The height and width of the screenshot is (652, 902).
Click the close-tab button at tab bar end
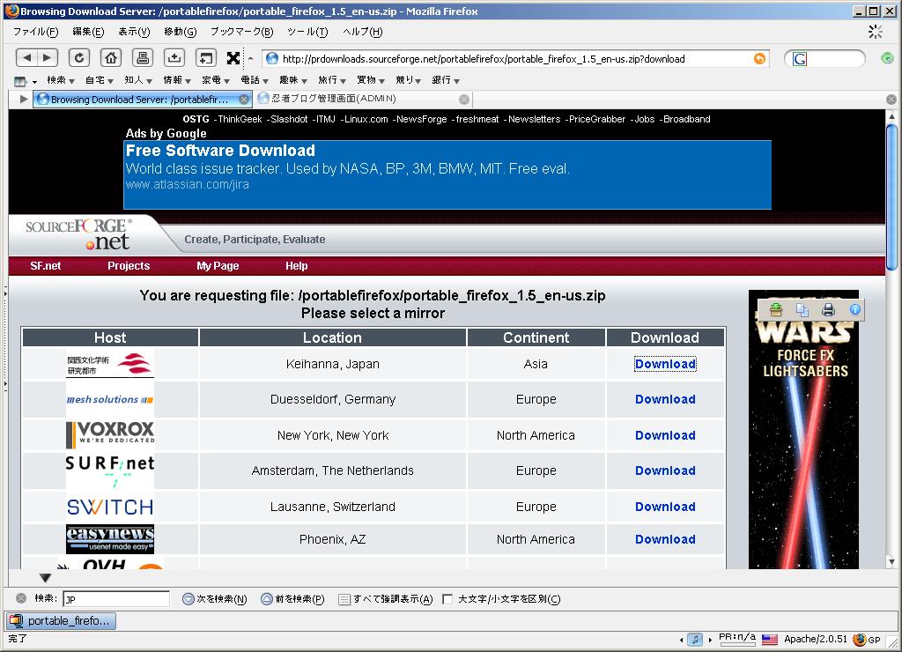(x=891, y=100)
